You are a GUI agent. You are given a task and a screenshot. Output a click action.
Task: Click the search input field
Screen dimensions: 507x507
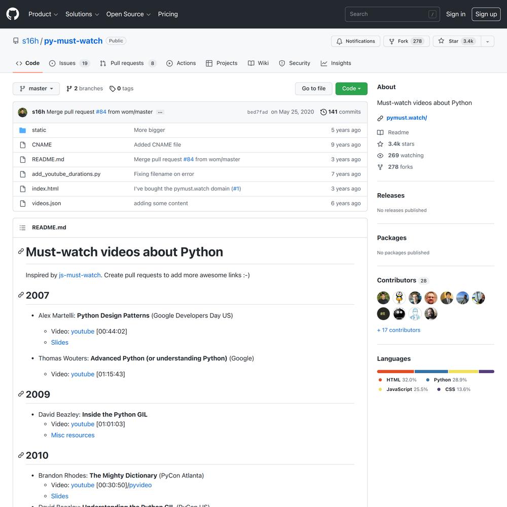(392, 14)
